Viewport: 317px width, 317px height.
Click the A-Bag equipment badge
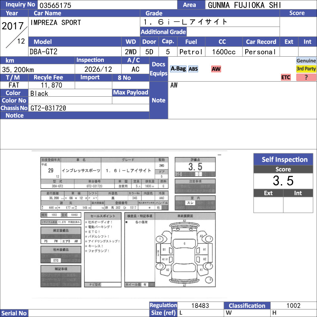click(x=178, y=69)
